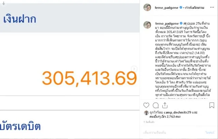The width and height of the screenshot is (218, 139).
Task: Click the profile picture beside the caption
Action: pos(147,24)
